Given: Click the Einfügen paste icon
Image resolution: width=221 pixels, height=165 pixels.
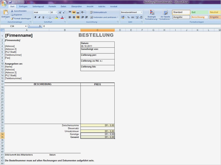Looking at the screenshot, I should point(5,13).
